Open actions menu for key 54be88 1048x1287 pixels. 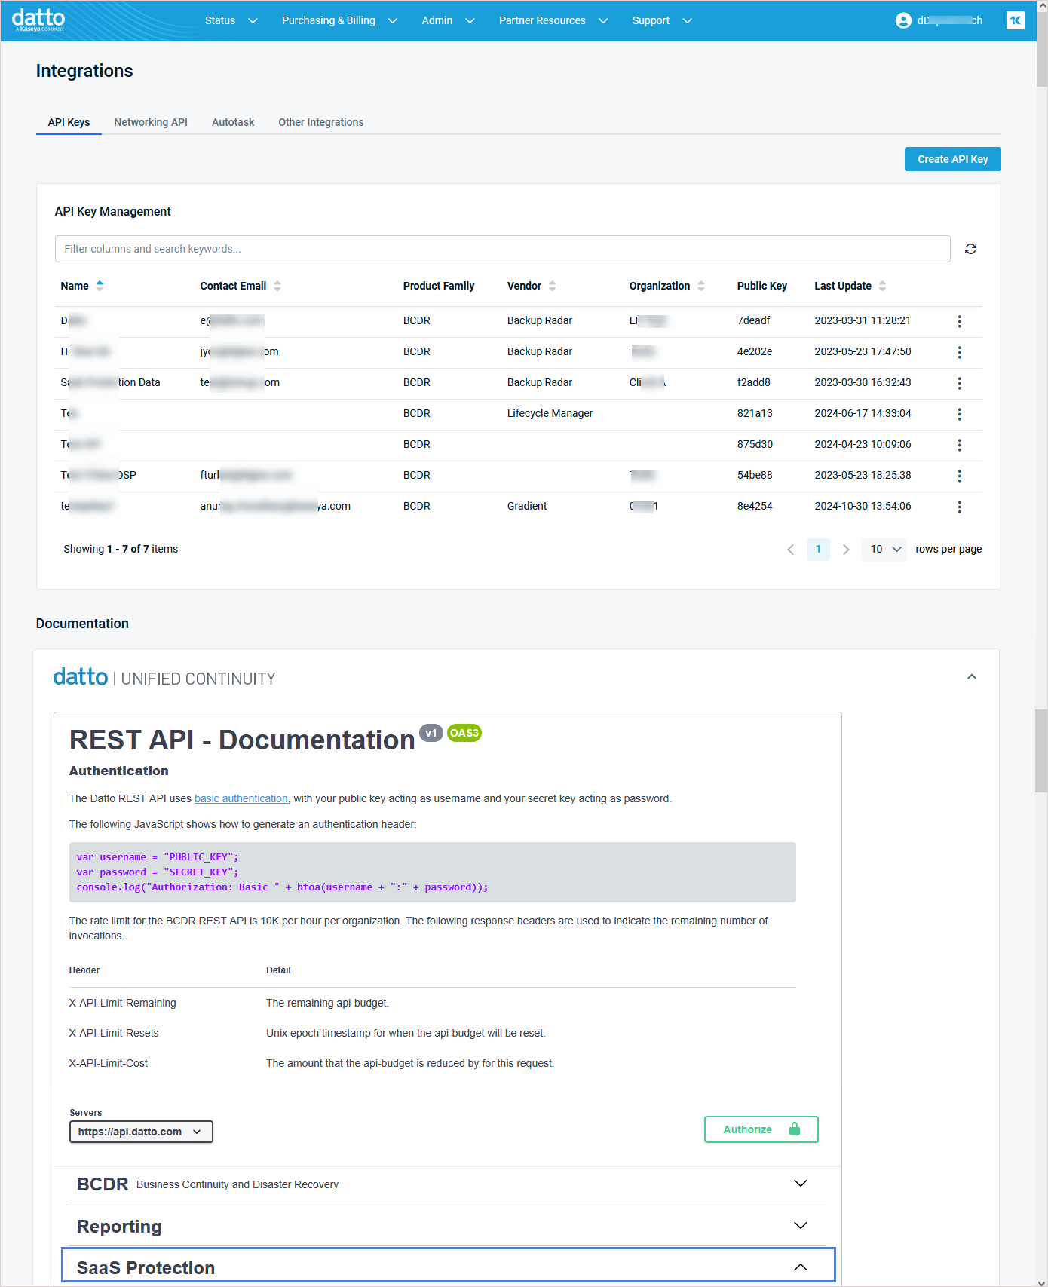[959, 476]
